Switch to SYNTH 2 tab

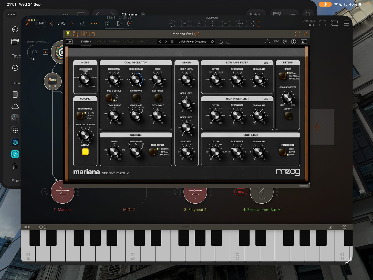click(x=114, y=42)
